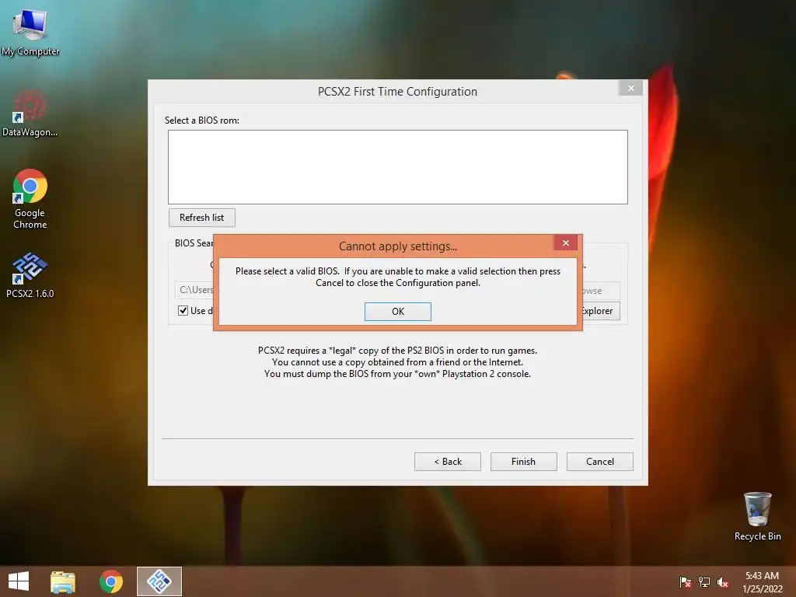Viewport: 796px width, 597px height.
Task: Click OK in the error dialog
Action: click(398, 312)
